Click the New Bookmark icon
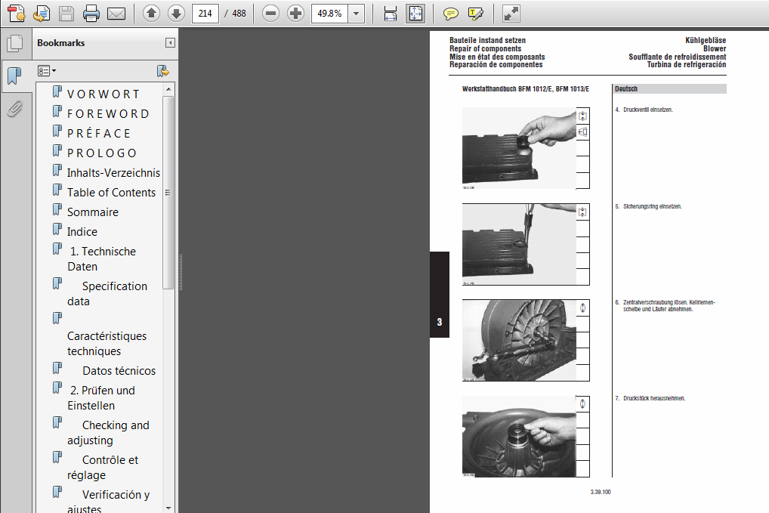 tap(163, 71)
